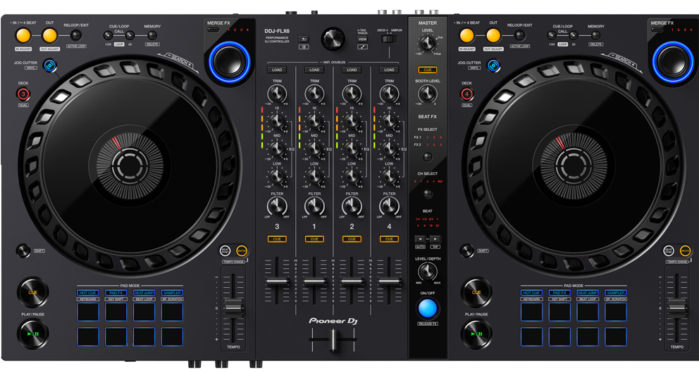
Task: Click the Beat FX beat right-arrow button
Action: [x=435, y=239]
